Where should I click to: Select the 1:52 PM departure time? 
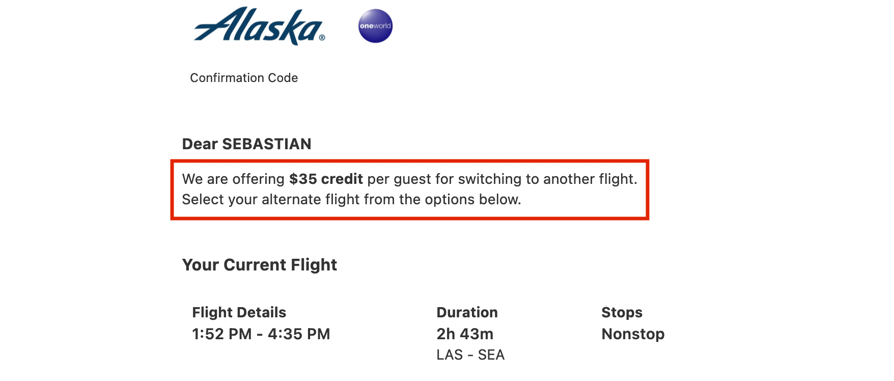point(222,334)
